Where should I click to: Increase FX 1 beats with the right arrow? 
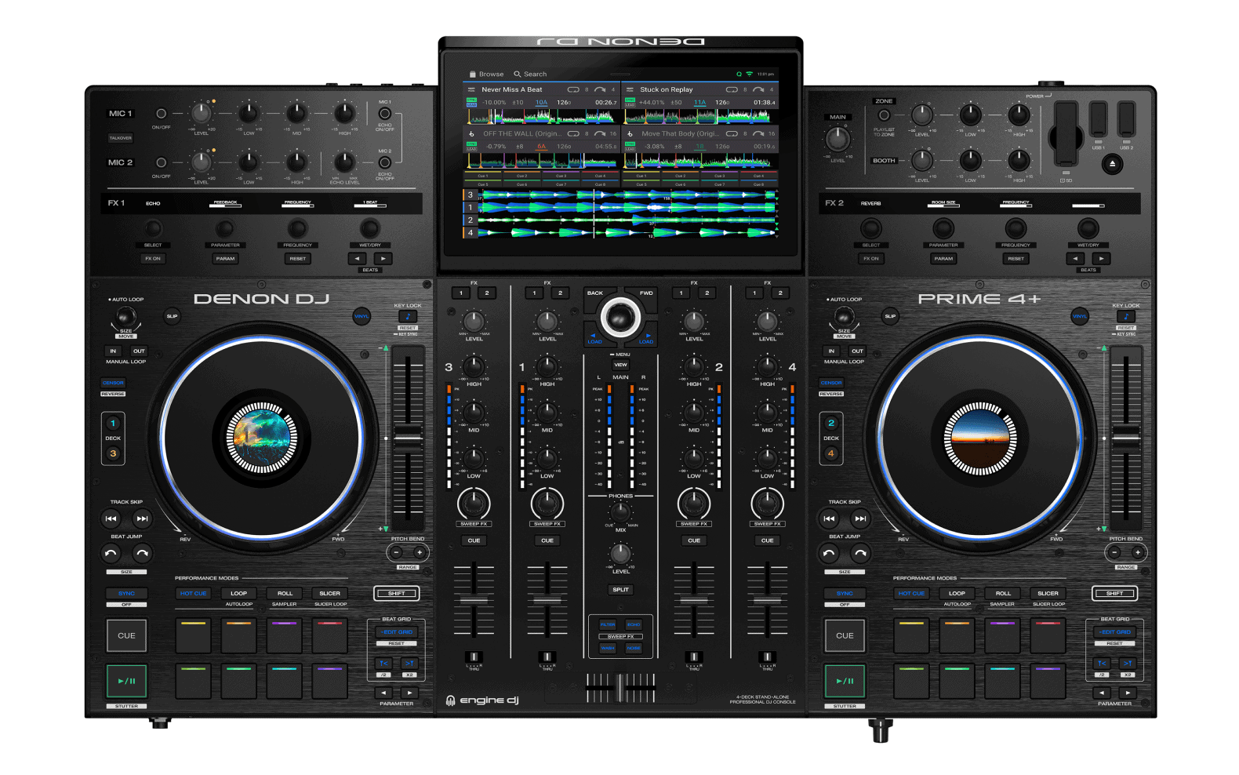click(x=383, y=258)
